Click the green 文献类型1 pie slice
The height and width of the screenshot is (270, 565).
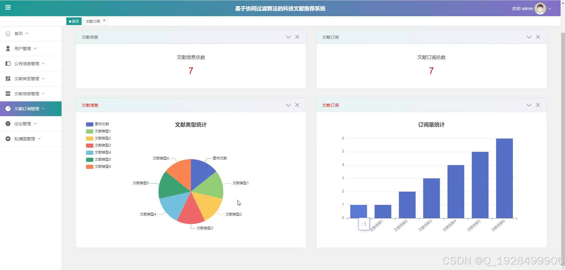pyautogui.click(x=210, y=186)
